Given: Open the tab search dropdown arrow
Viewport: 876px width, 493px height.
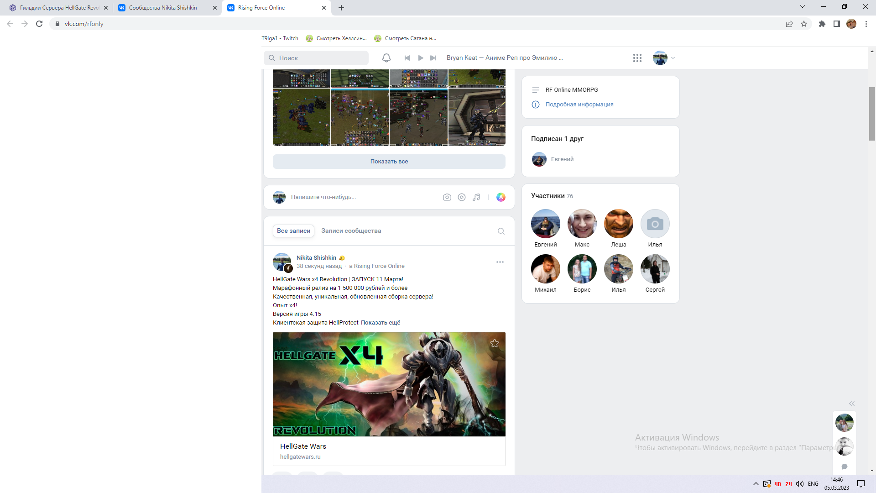Looking at the screenshot, I should click(x=803, y=6).
